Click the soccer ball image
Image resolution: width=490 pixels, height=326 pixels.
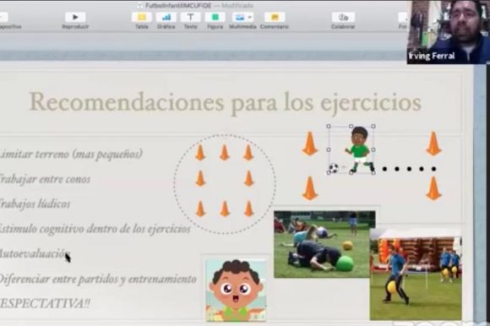click(x=334, y=169)
